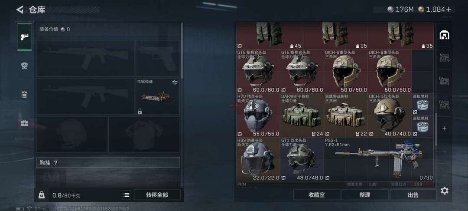The image size is (468, 211).
Task: Click the swap arrows on 电锯惊魂 slot
Action: tap(175, 82)
